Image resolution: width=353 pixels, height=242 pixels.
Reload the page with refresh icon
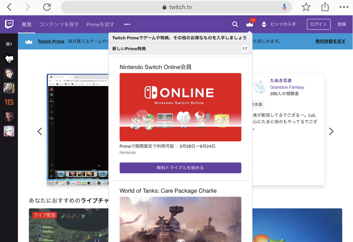(x=47, y=7)
